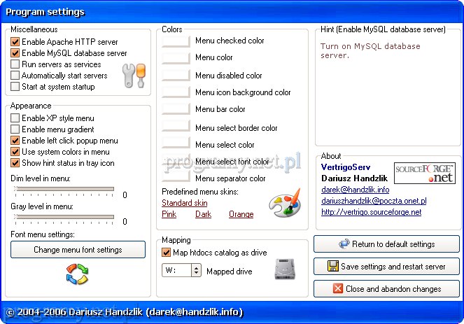Click the W: mapped drive field
464x324 pixels.
pyautogui.click(x=176, y=269)
